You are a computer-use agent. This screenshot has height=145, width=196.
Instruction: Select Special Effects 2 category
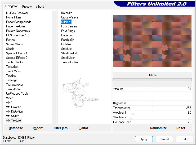(x=17, y=58)
